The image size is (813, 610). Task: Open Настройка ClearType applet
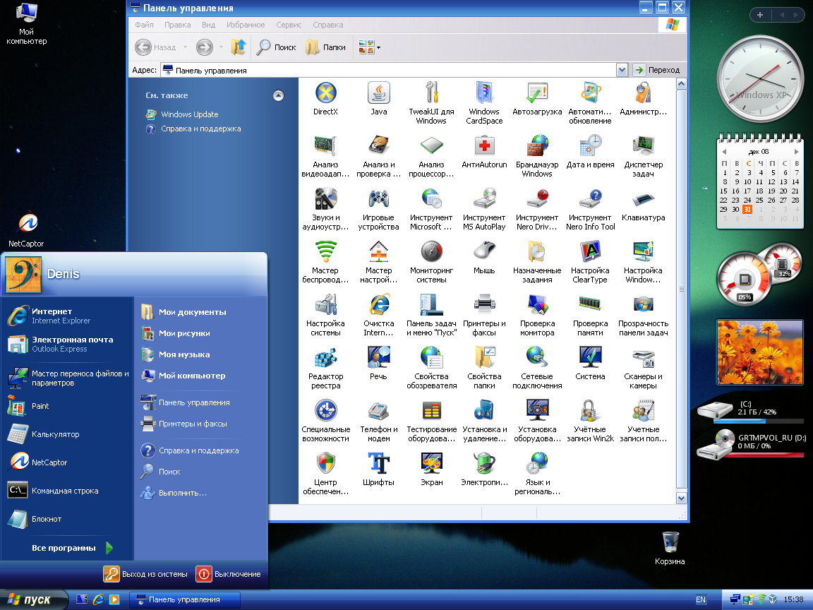[x=590, y=261]
